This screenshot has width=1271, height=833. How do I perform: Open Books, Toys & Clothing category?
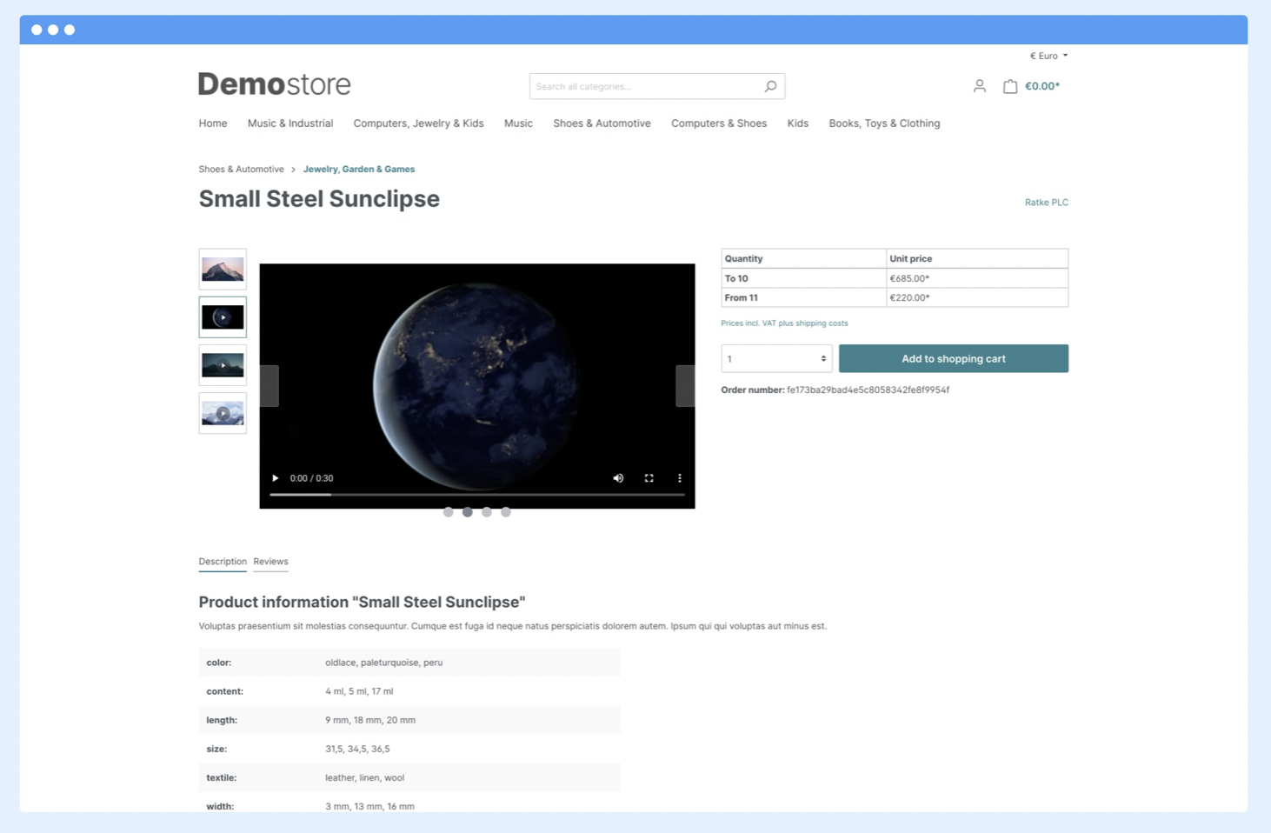coord(884,123)
